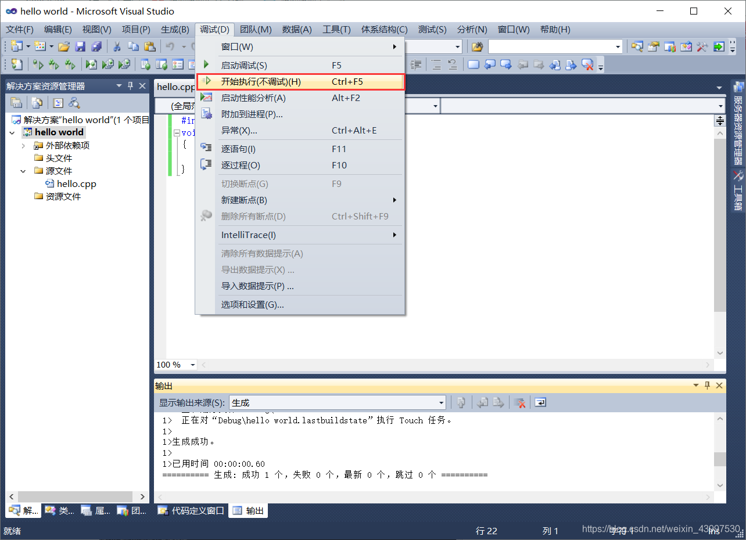Open the 文件(F) menu
The height and width of the screenshot is (540, 746).
click(20, 30)
